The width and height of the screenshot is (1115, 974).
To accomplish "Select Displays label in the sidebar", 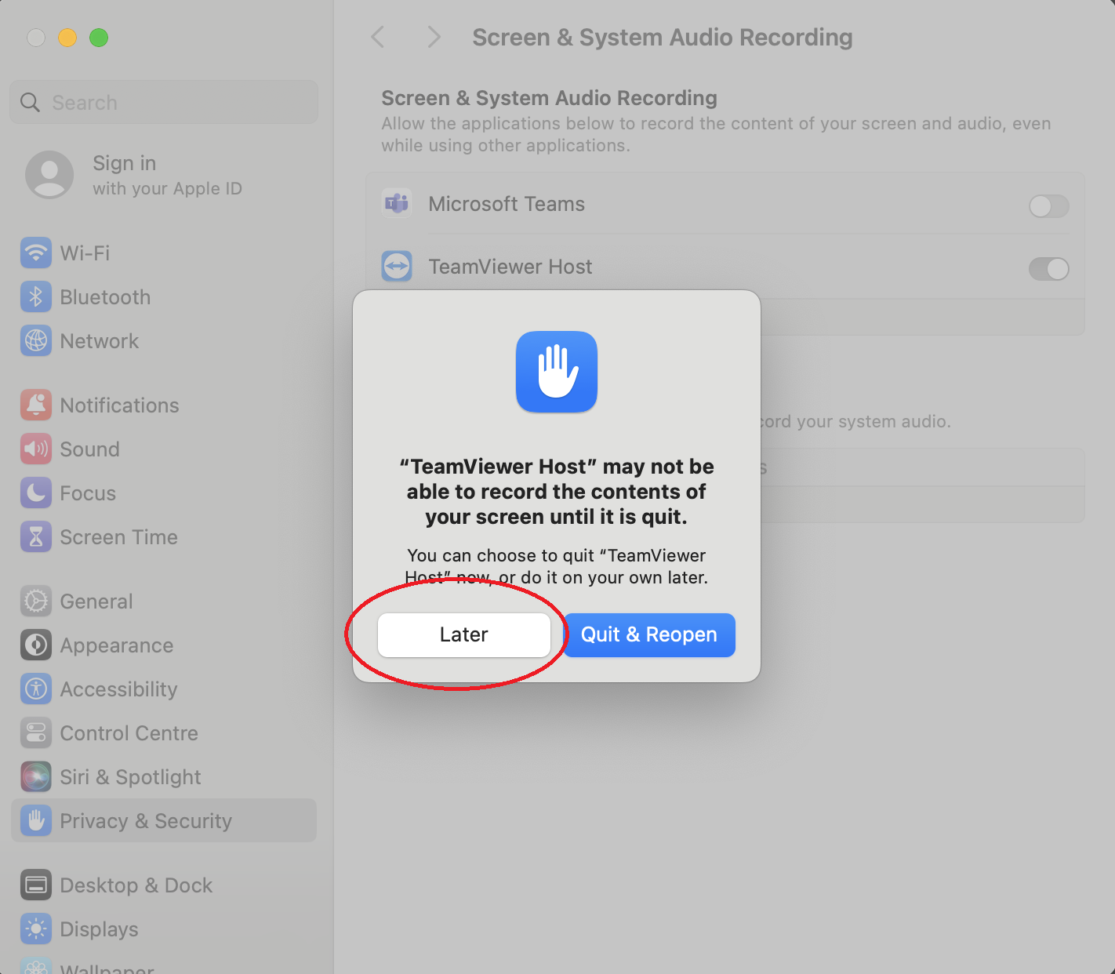I will (100, 929).
